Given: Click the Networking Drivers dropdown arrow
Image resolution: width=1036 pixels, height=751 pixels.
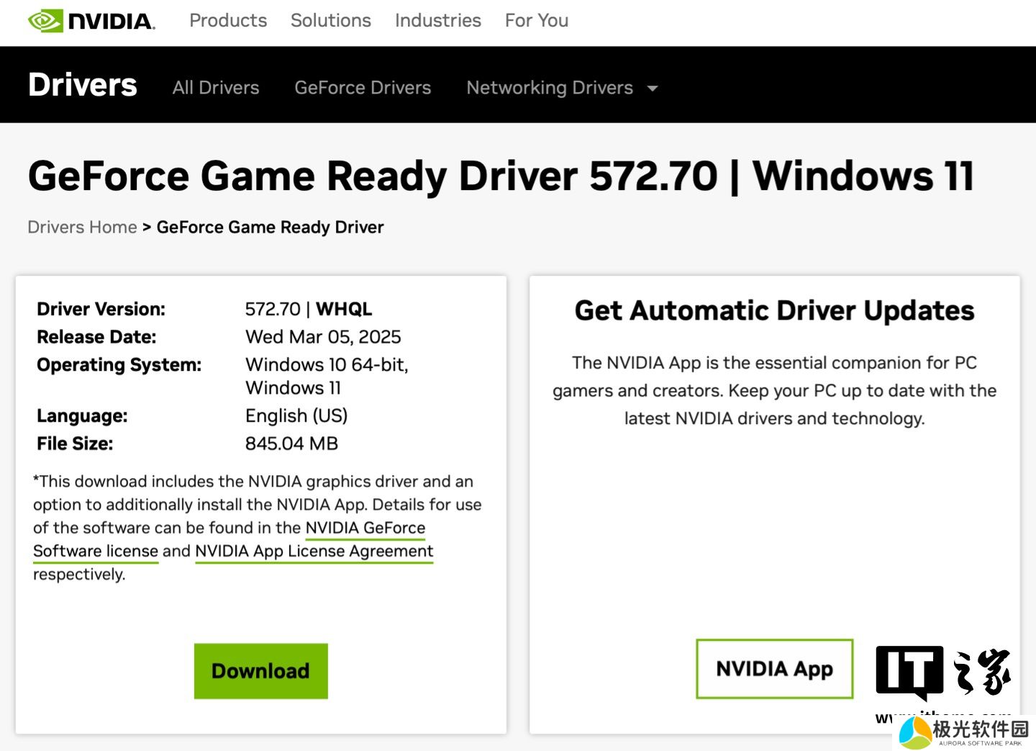Looking at the screenshot, I should 653,89.
